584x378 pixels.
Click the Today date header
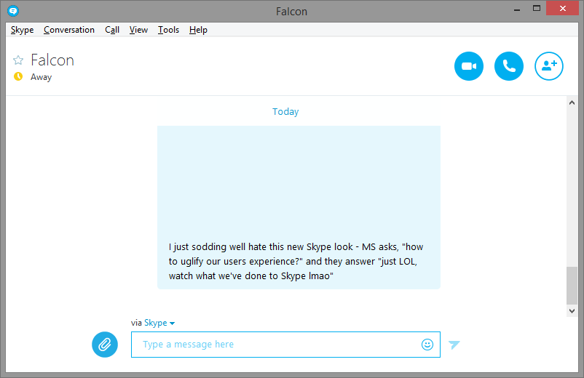(285, 111)
